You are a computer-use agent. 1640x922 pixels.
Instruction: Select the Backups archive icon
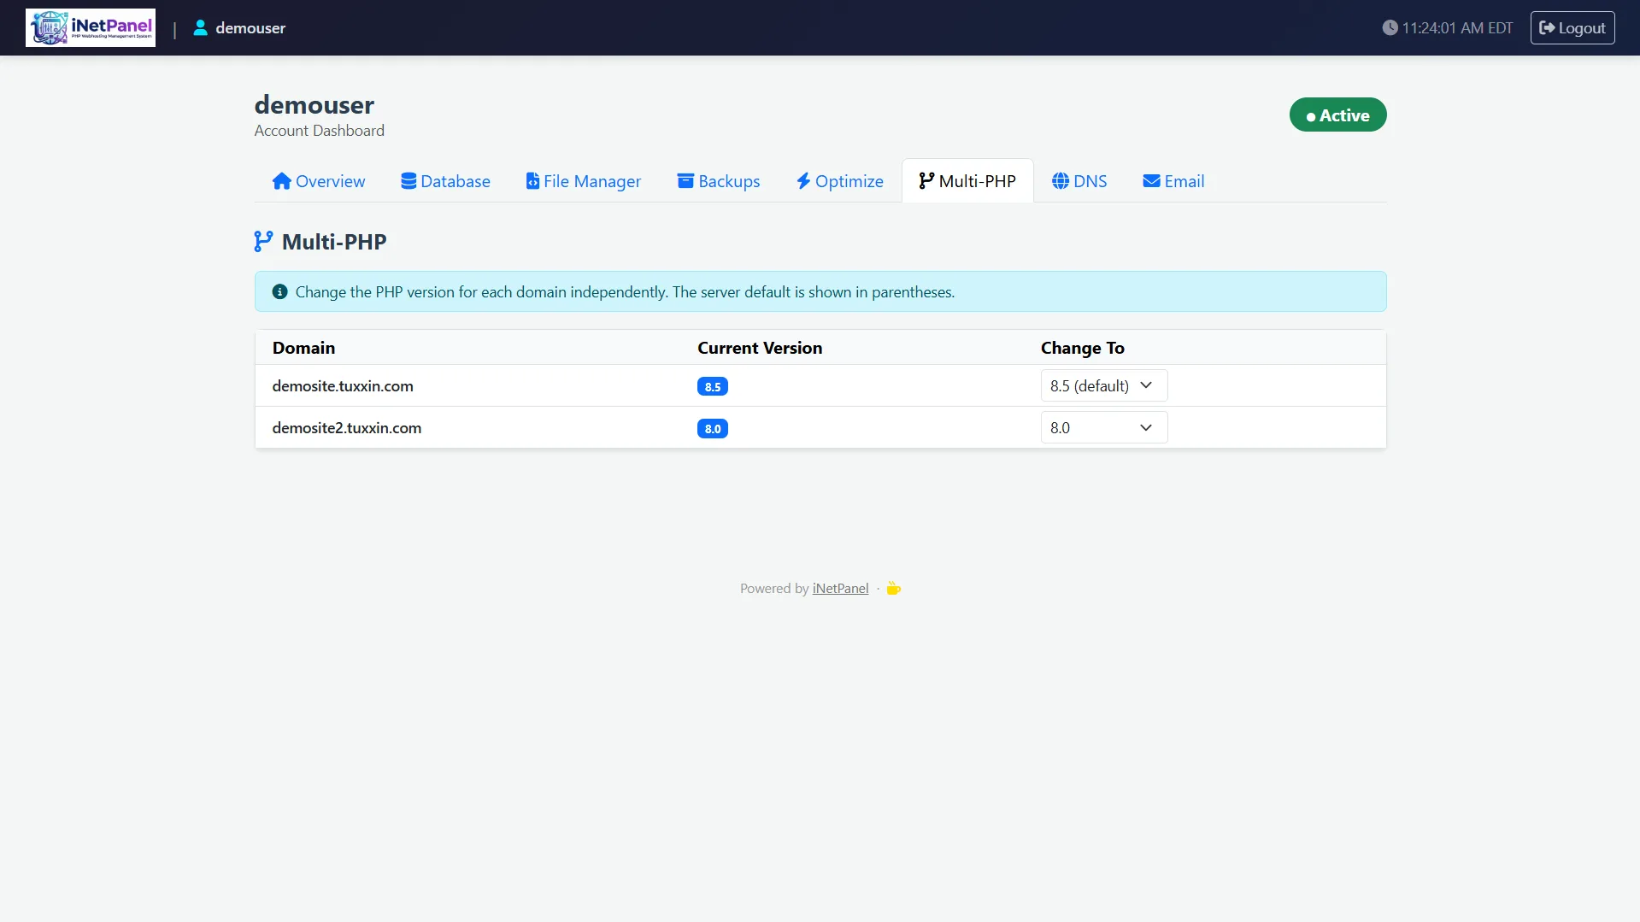click(685, 180)
